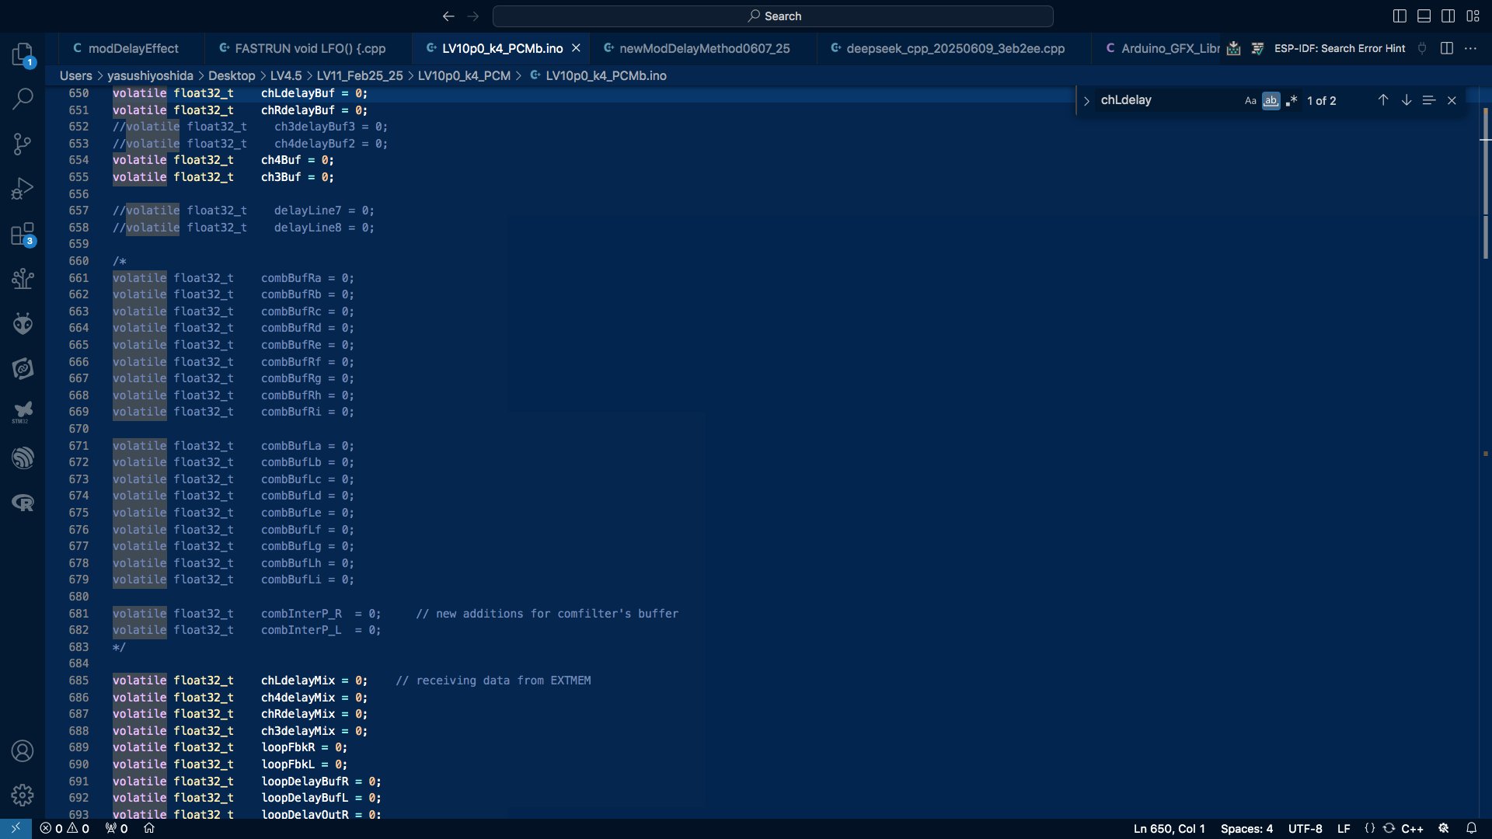
Task: Open the C++ language mode selector in the status bar
Action: [1412, 828]
